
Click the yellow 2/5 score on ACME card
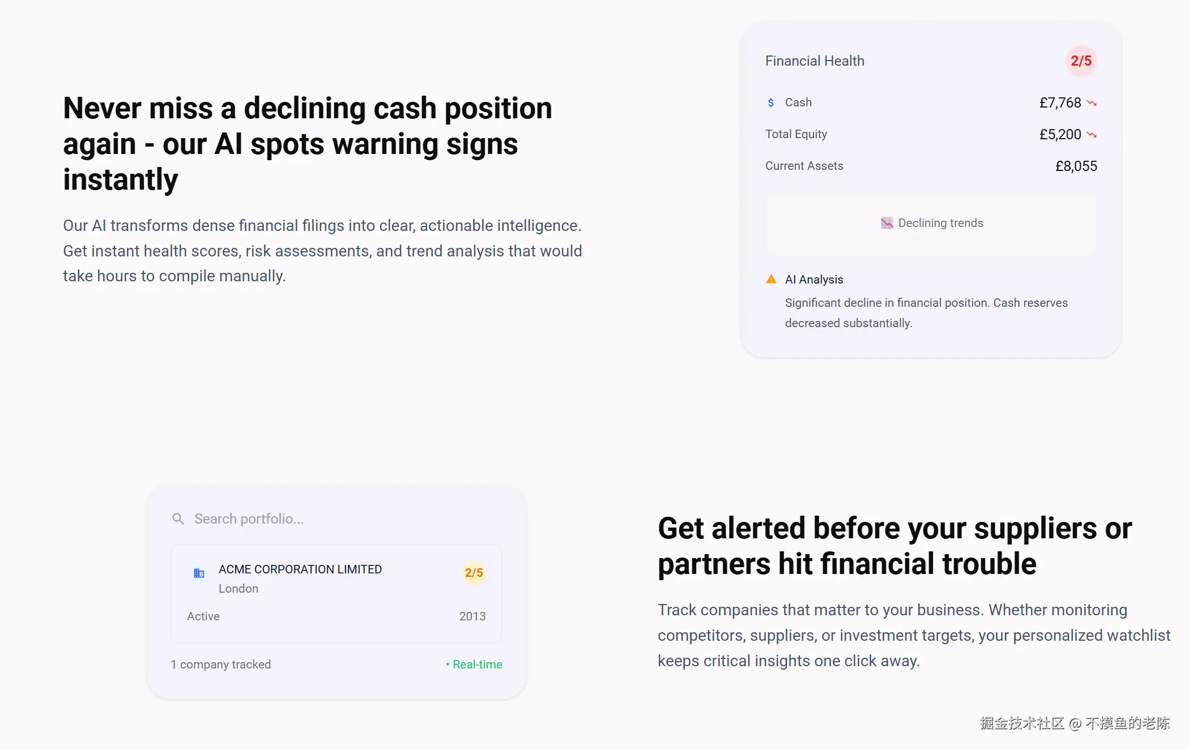point(474,573)
